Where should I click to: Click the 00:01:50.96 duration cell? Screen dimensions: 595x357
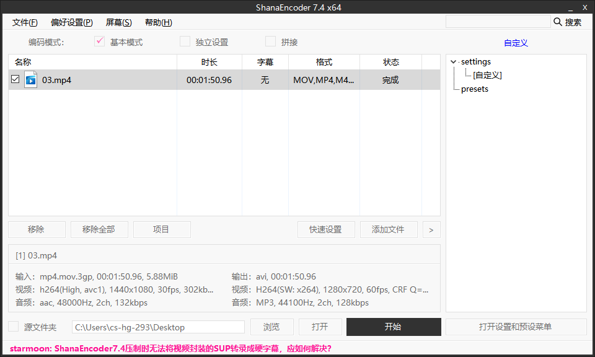tap(209, 80)
